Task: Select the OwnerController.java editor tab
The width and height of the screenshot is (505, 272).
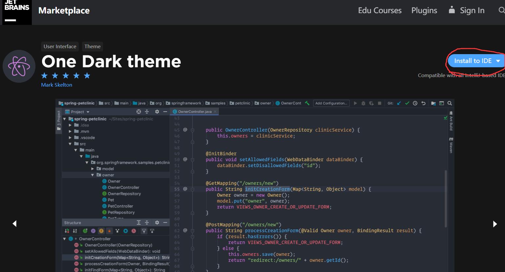Action: pyautogui.click(x=194, y=112)
